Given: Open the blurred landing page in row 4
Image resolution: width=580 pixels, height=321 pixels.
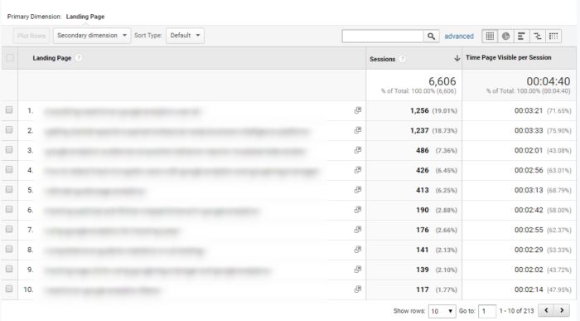Looking at the screenshot, I should tap(181, 171).
